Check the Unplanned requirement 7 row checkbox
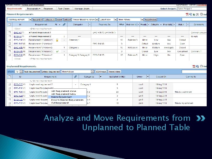The height and width of the screenshot is (159, 212). point(9,85)
